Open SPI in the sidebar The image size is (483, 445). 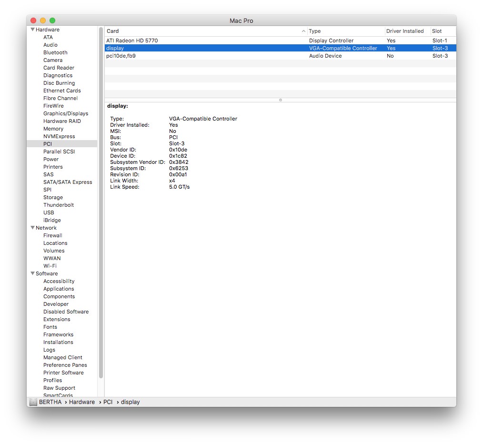47,190
